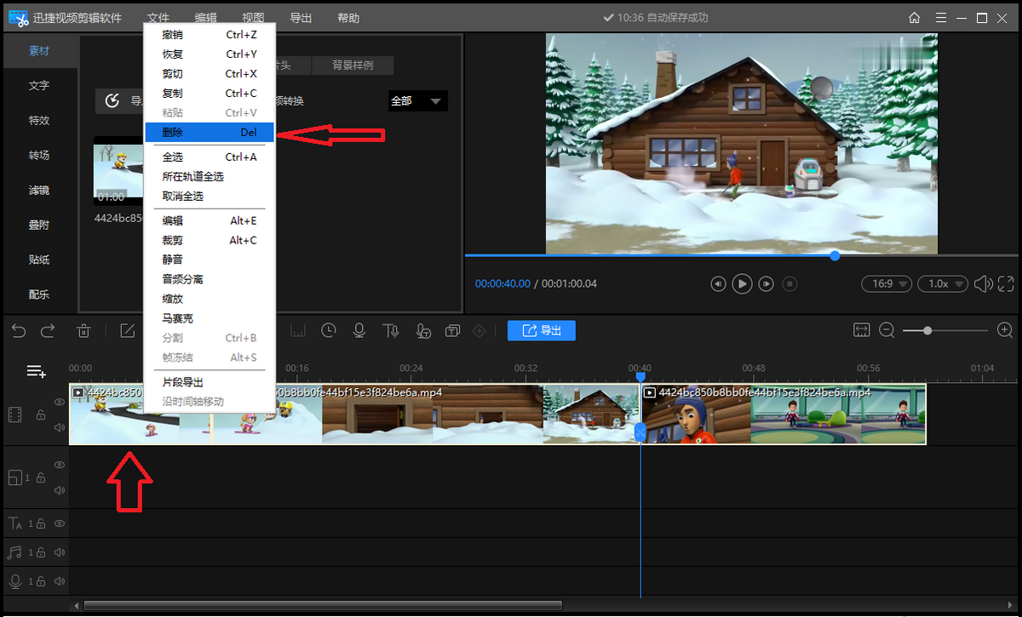1022x617 pixels.
Task: Lock the picture-in-picture track
Action: (x=40, y=477)
